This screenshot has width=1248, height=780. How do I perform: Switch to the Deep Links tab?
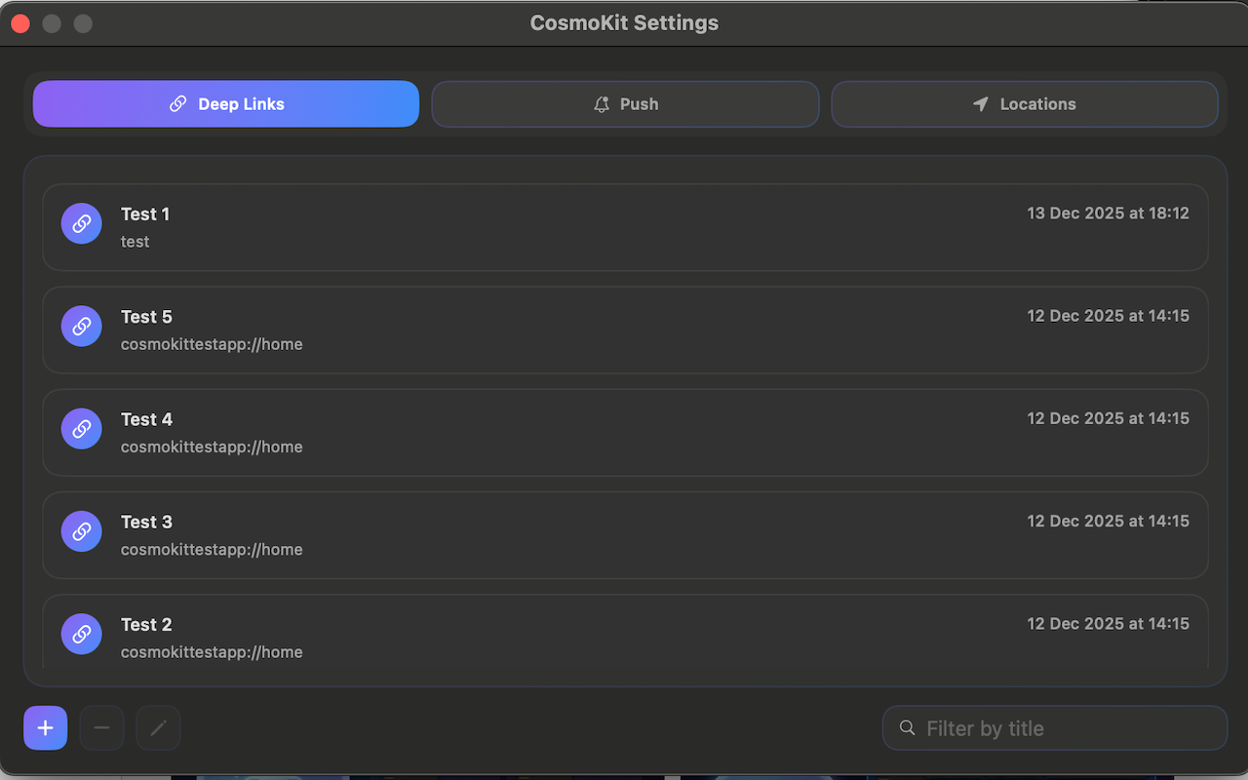tap(226, 104)
